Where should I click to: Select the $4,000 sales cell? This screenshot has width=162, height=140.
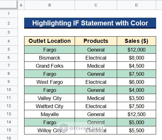(x=136, y=90)
